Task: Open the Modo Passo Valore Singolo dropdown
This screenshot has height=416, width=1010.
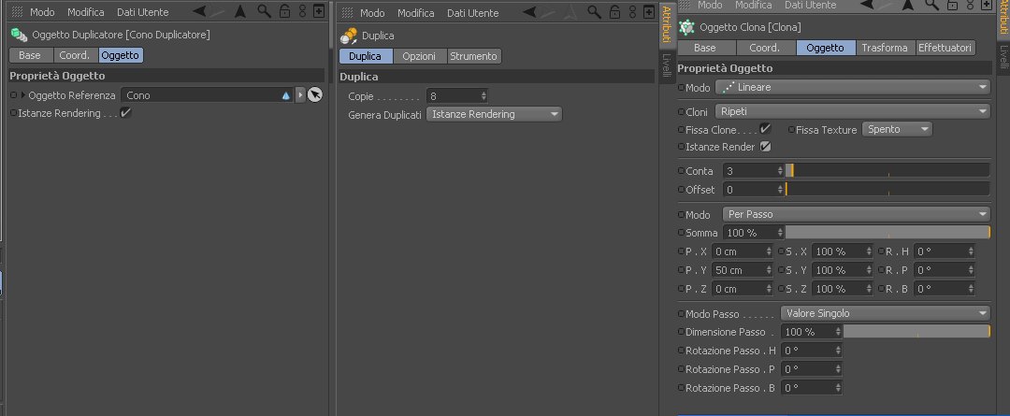Action: pyautogui.click(x=885, y=313)
